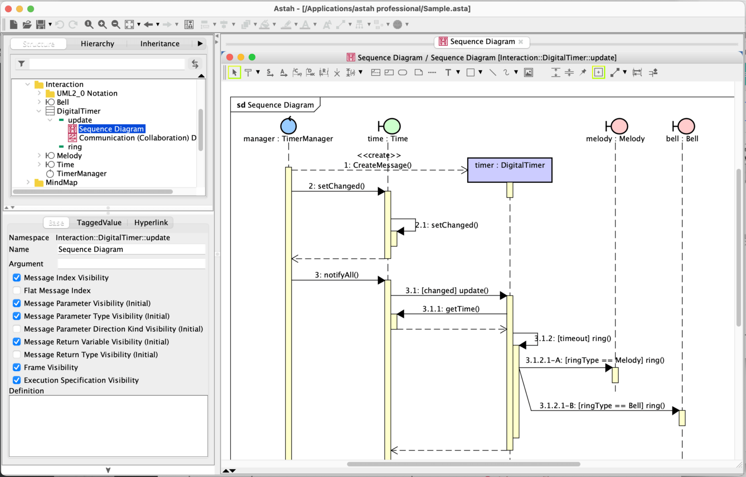Click the Name field containing Sequence Diagram

131,249
